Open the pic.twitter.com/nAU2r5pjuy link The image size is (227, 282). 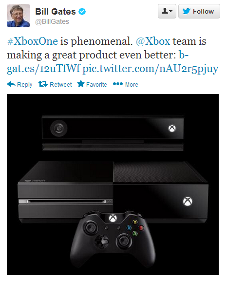click(151, 69)
